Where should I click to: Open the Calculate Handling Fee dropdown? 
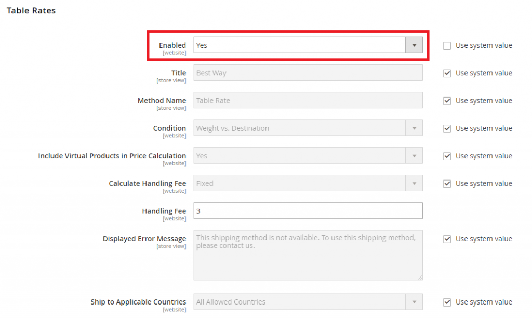click(x=414, y=183)
